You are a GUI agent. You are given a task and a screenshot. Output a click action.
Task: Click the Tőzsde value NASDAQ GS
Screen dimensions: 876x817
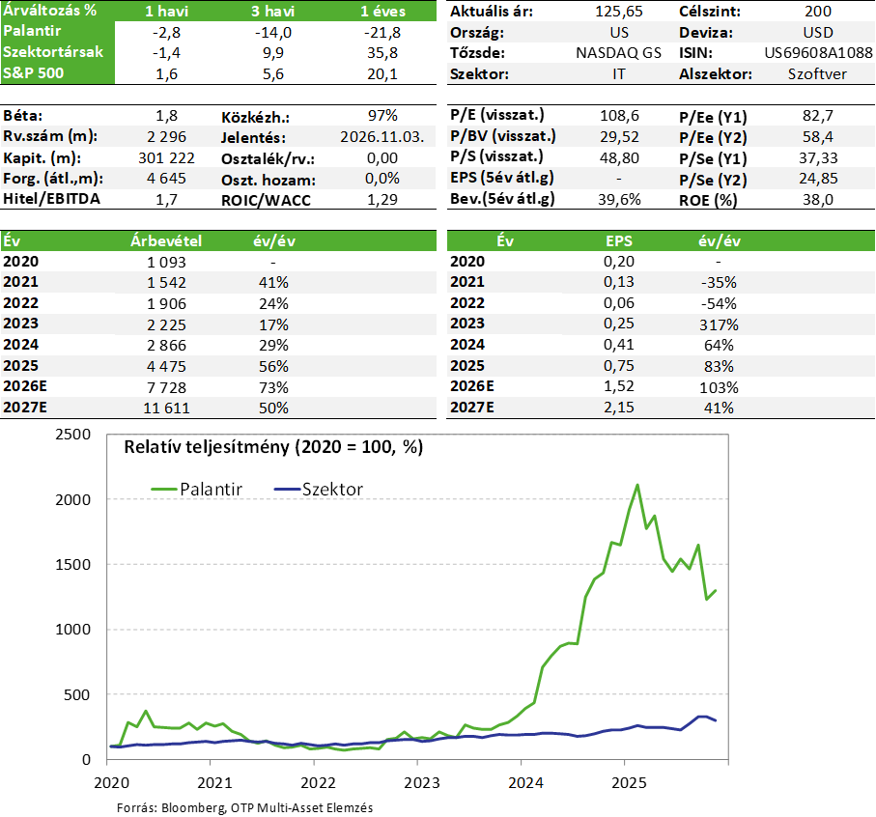coord(619,53)
